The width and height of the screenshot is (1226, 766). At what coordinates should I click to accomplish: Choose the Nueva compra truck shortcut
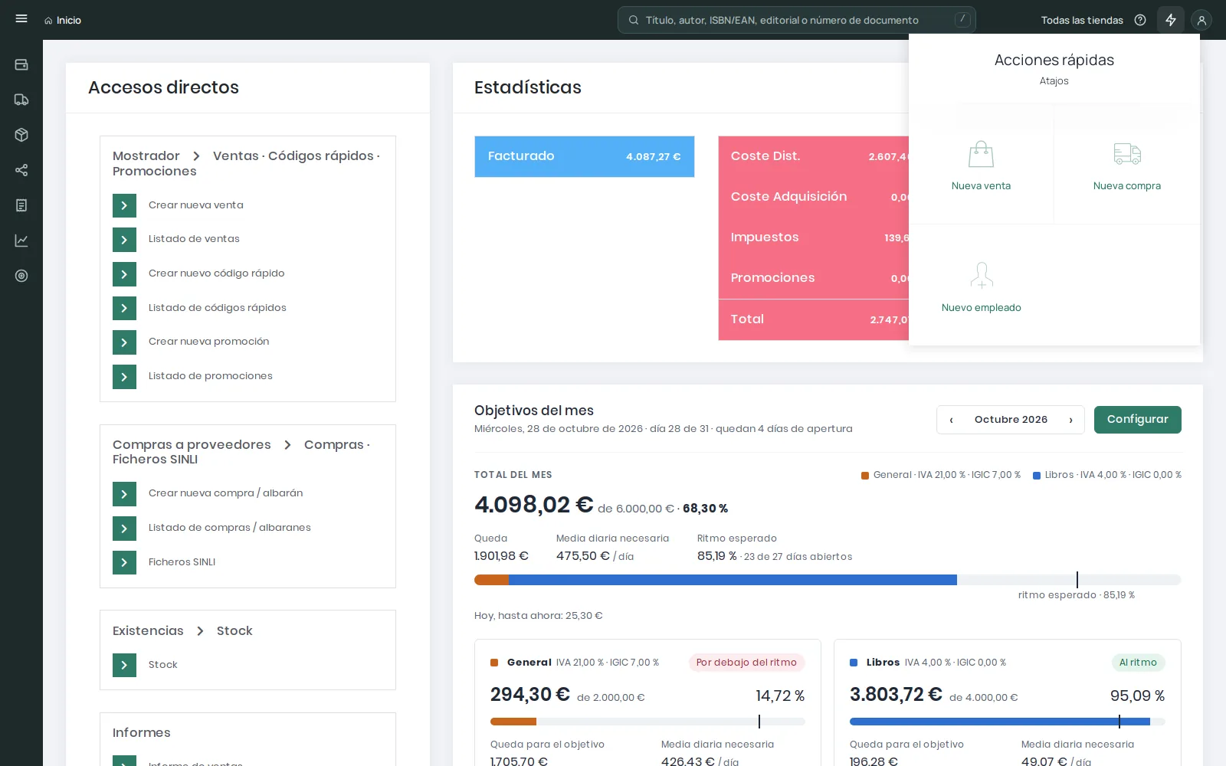pyautogui.click(x=1127, y=165)
